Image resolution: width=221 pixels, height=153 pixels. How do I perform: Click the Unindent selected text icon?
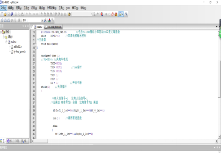pyautogui.click(x=59, y=14)
